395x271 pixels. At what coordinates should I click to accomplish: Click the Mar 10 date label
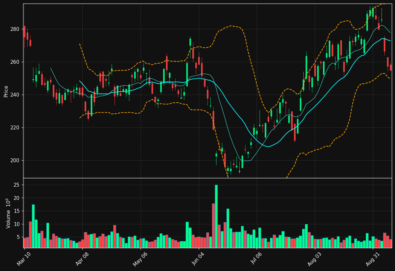click(x=24, y=259)
